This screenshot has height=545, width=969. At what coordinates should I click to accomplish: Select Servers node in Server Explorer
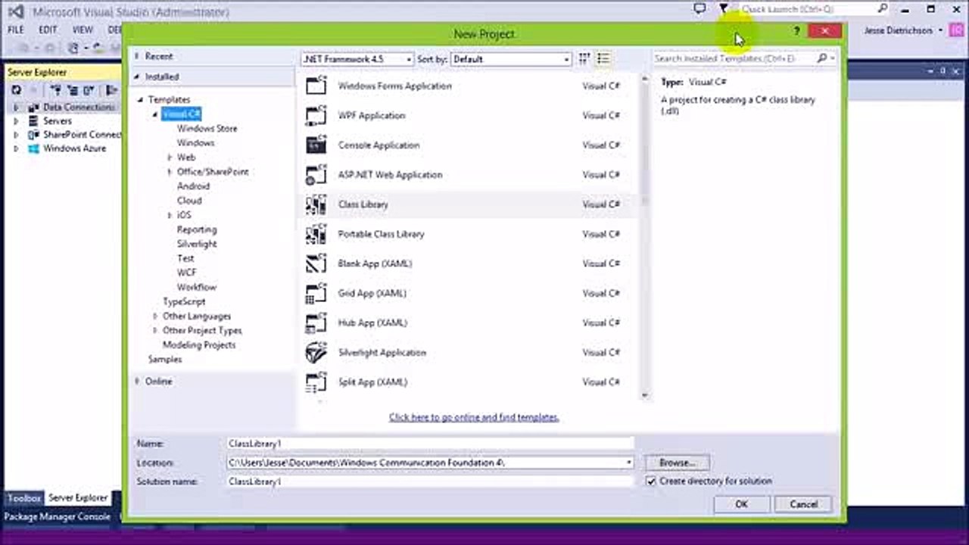tap(57, 121)
